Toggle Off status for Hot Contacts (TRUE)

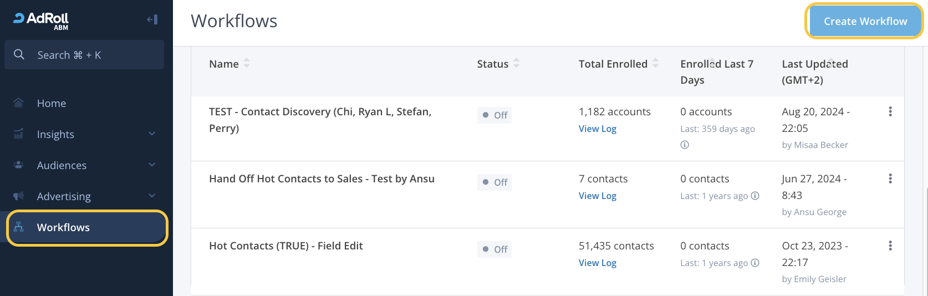494,249
